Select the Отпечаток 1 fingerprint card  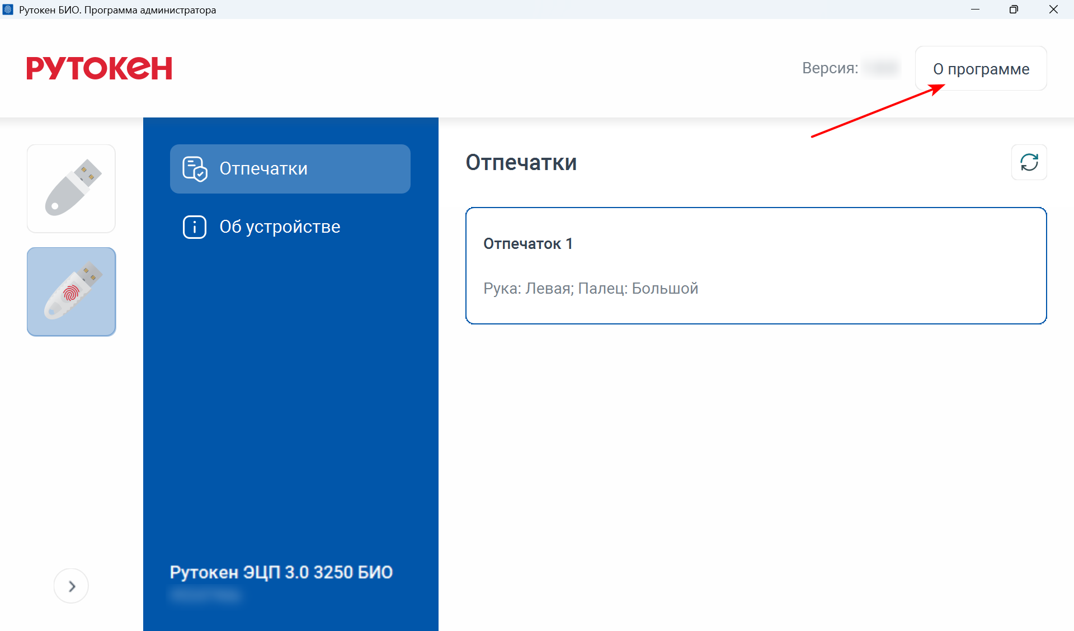click(756, 266)
